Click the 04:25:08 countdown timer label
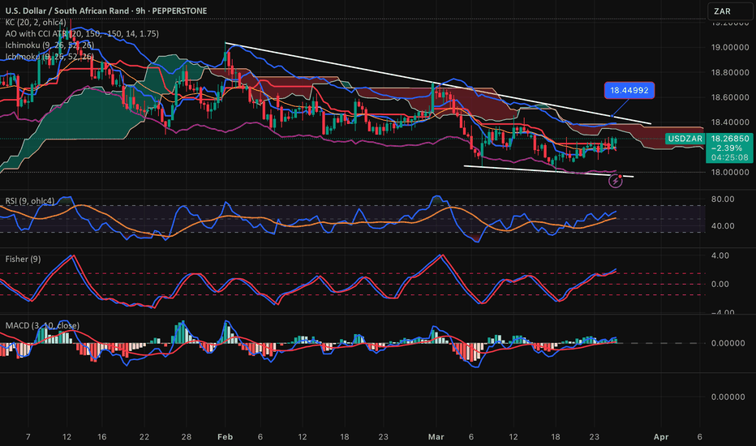This screenshot has height=446, width=756. (x=729, y=157)
